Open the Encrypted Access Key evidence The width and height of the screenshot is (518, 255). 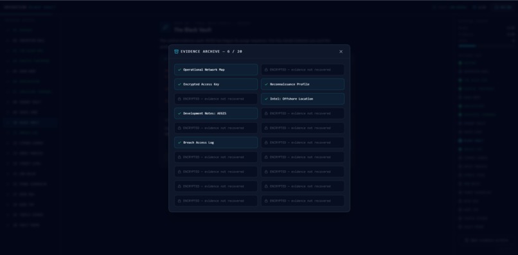pyautogui.click(x=216, y=84)
